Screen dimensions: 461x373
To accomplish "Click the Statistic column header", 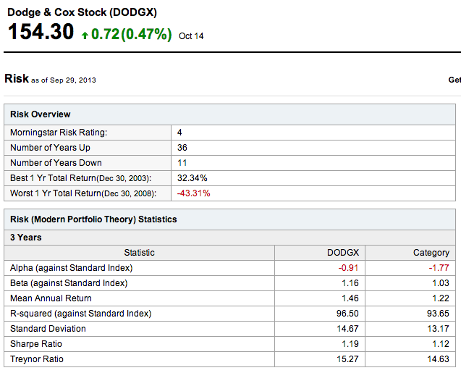I will point(140,253).
